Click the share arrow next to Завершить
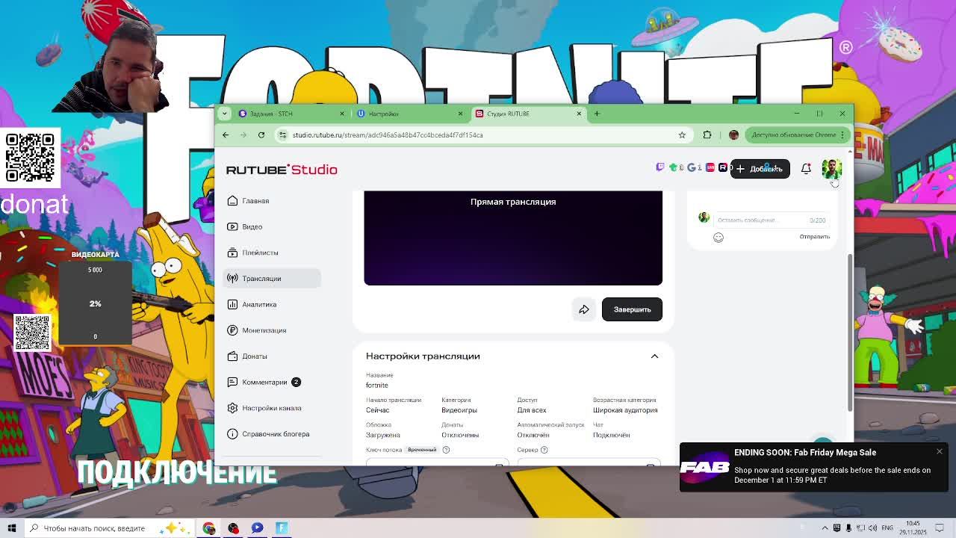 pos(584,309)
